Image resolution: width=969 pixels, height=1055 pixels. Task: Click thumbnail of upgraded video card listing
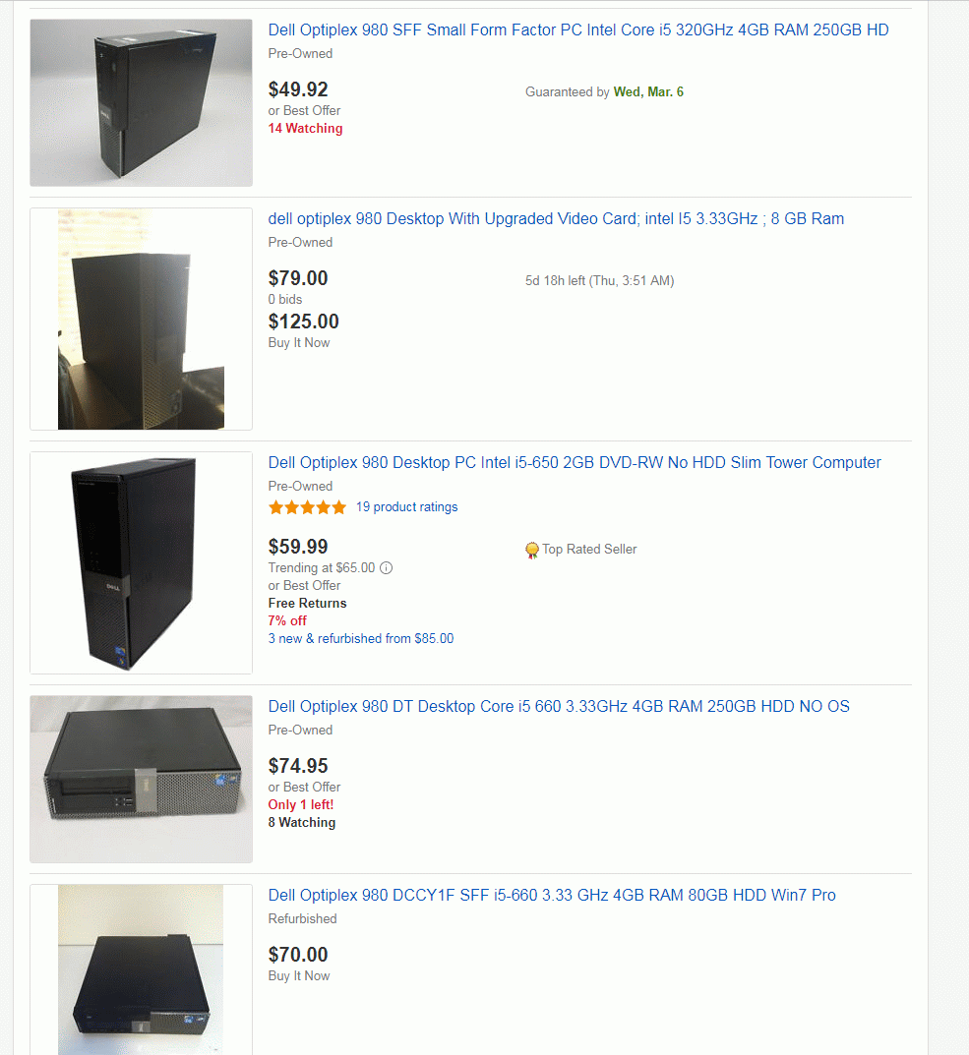click(x=141, y=319)
